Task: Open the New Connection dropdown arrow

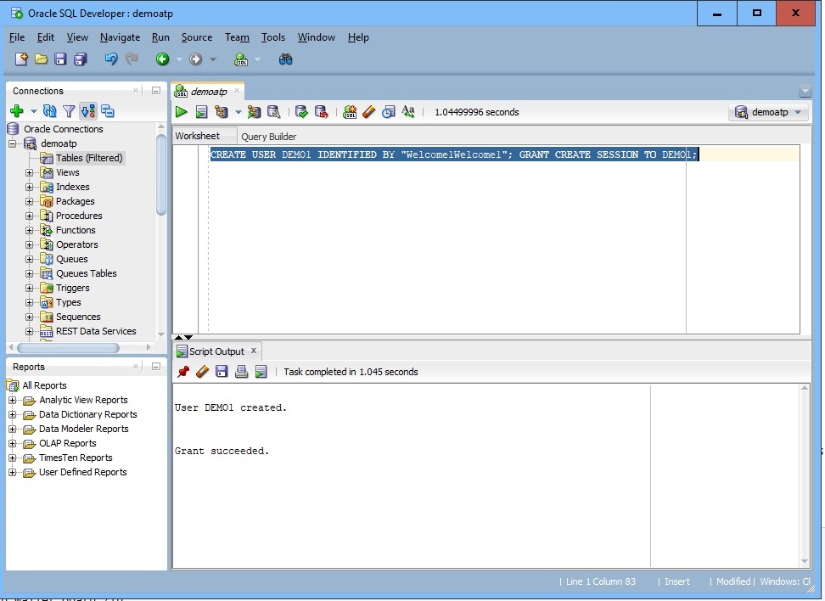Action: (x=33, y=111)
